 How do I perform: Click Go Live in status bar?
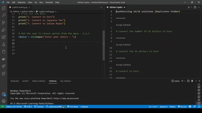tap(182, 107)
